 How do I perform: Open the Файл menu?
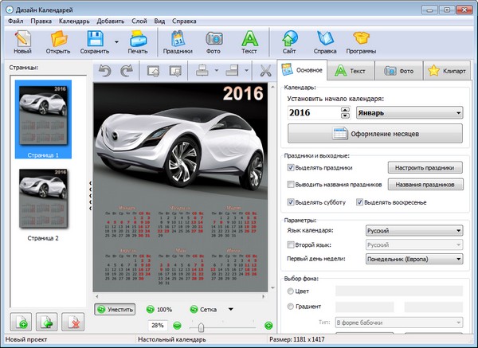tap(16, 21)
